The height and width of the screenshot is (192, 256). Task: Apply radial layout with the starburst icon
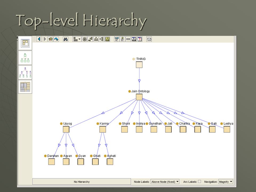(85, 39)
